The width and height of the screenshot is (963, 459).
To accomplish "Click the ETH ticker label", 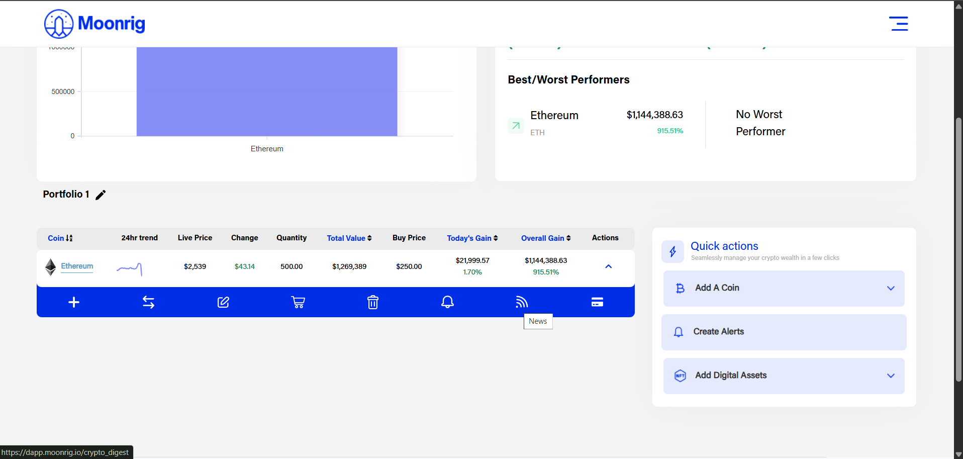I will click(x=537, y=132).
